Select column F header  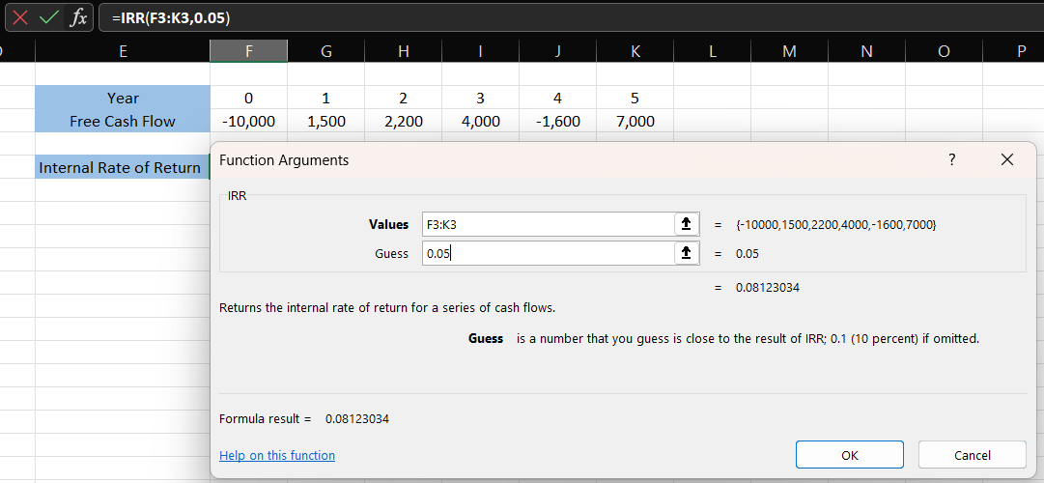248,52
